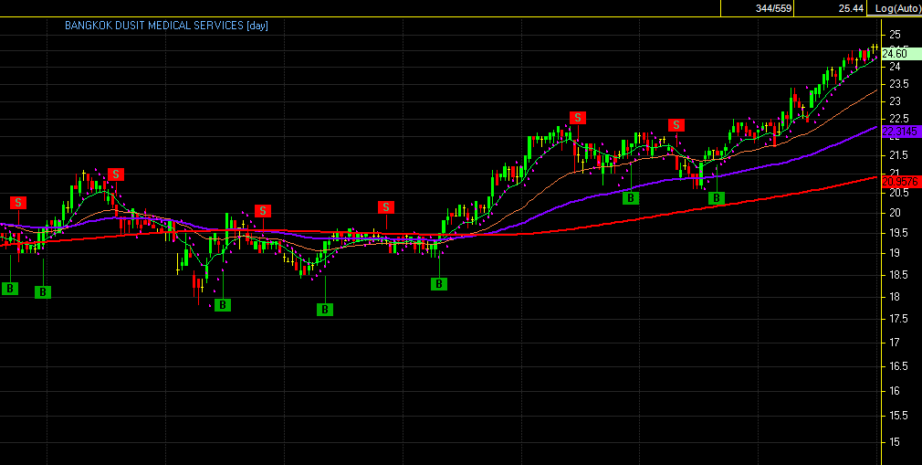The width and height of the screenshot is (922, 465).
Task: Click the 16.5 price axis label
Action: 899,366
